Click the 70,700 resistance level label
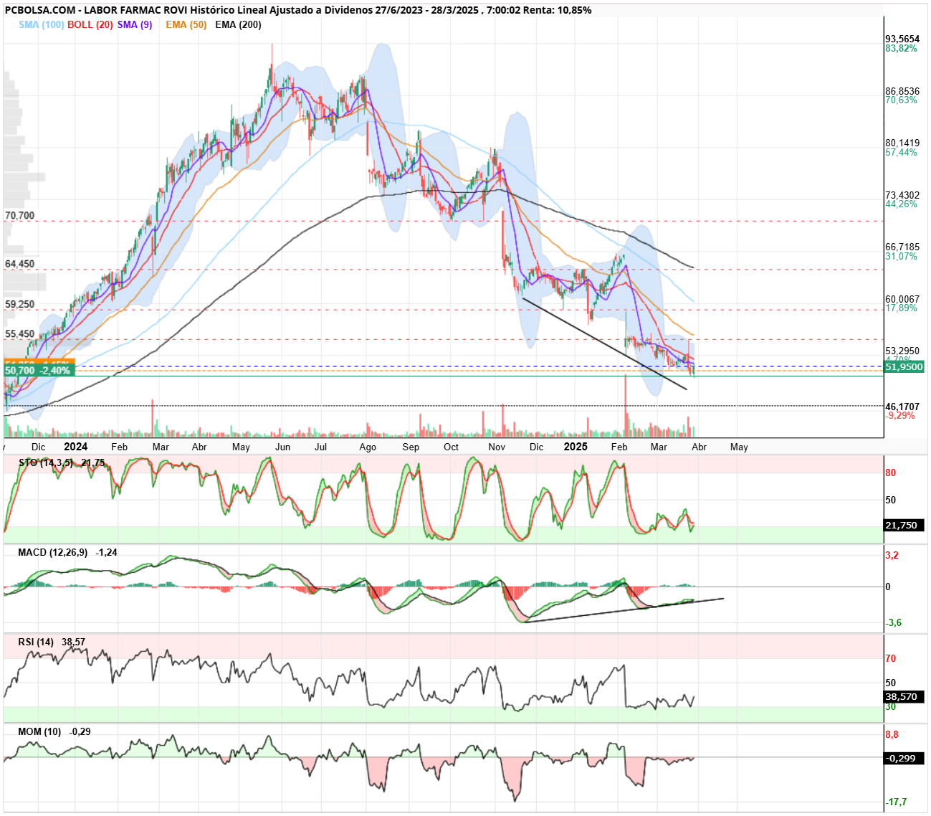The image size is (931, 816). [20, 215]
